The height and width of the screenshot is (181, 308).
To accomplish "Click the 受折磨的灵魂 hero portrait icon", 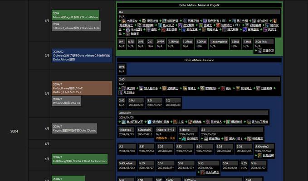I will 150,122.
